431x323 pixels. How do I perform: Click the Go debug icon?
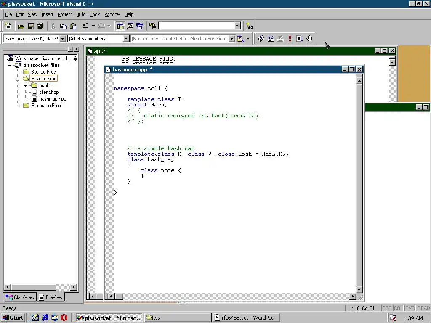pyautogui.click(x=300, y=39)
